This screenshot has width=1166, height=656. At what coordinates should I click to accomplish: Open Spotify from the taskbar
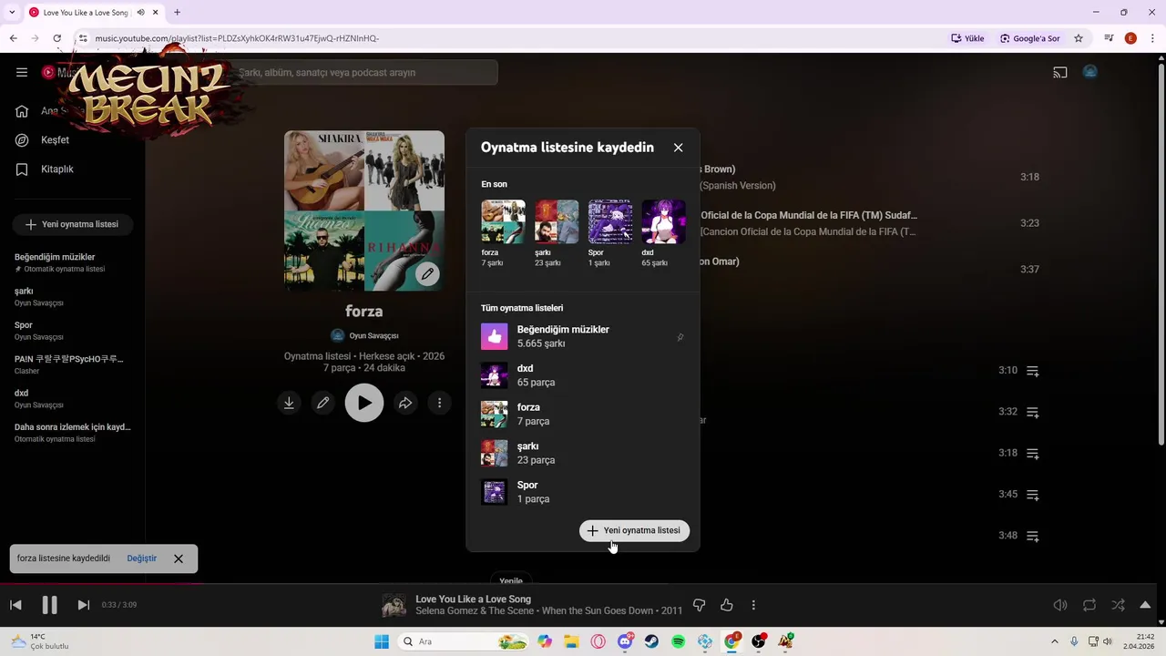679,641
